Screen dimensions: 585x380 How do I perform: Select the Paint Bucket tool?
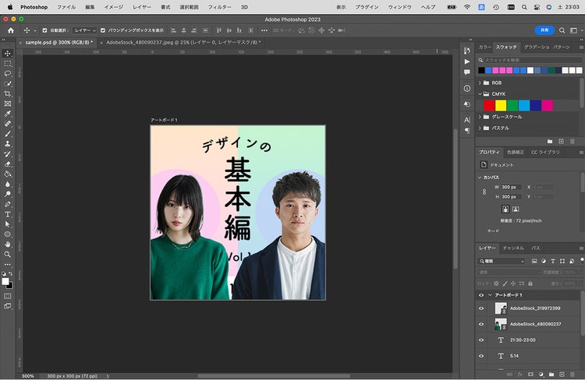point(8,174)
